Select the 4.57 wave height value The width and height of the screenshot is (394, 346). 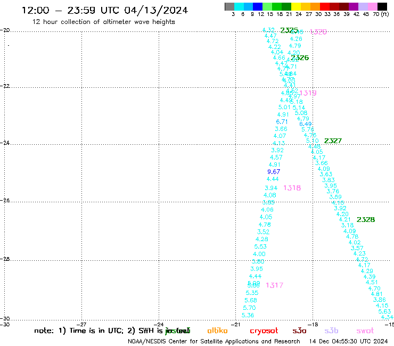tap(276, 157)
